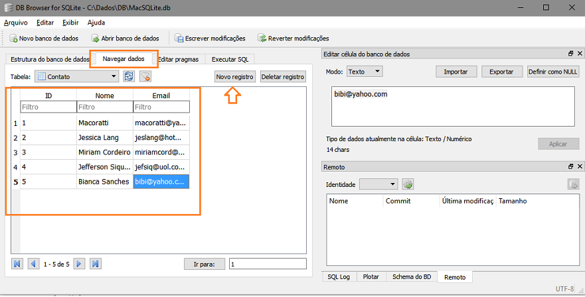Click Reverter modificações in the toolbar
The width and height of the screenshot is (585, 297).
click(x=293, y=38)
